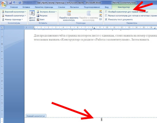The height and width of the screenshot is (123, 157).
Task: Insert Дата и время
Action: point(32,16)
